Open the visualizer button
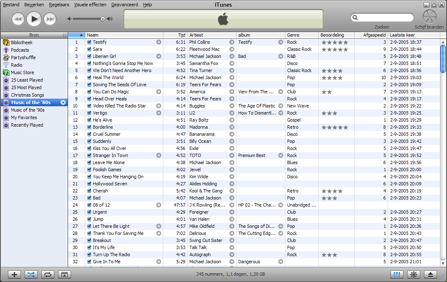 click(x=414, y=275)
